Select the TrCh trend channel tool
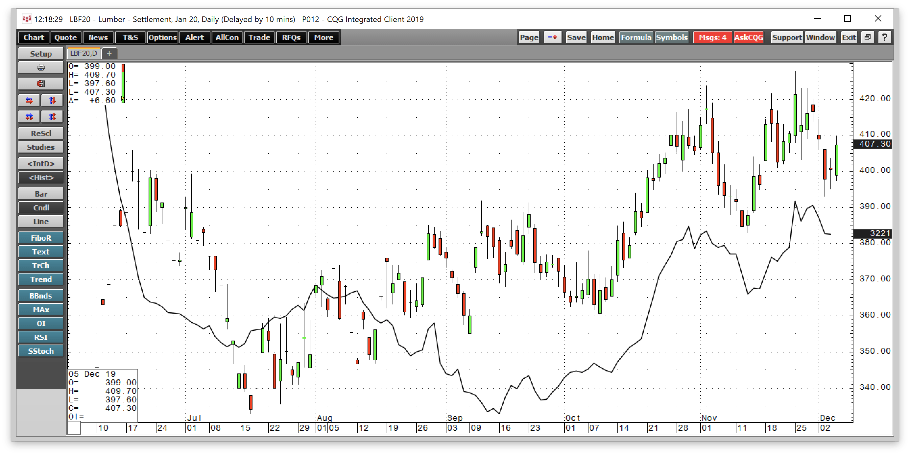The height and width of the screenshot is (455, 910). [41, 265]
